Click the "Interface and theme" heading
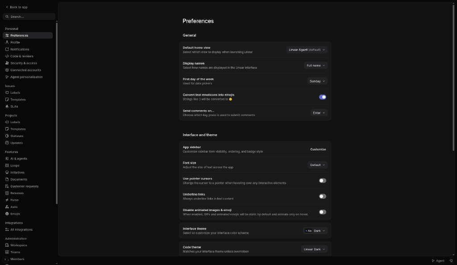 tap(200, 135)
